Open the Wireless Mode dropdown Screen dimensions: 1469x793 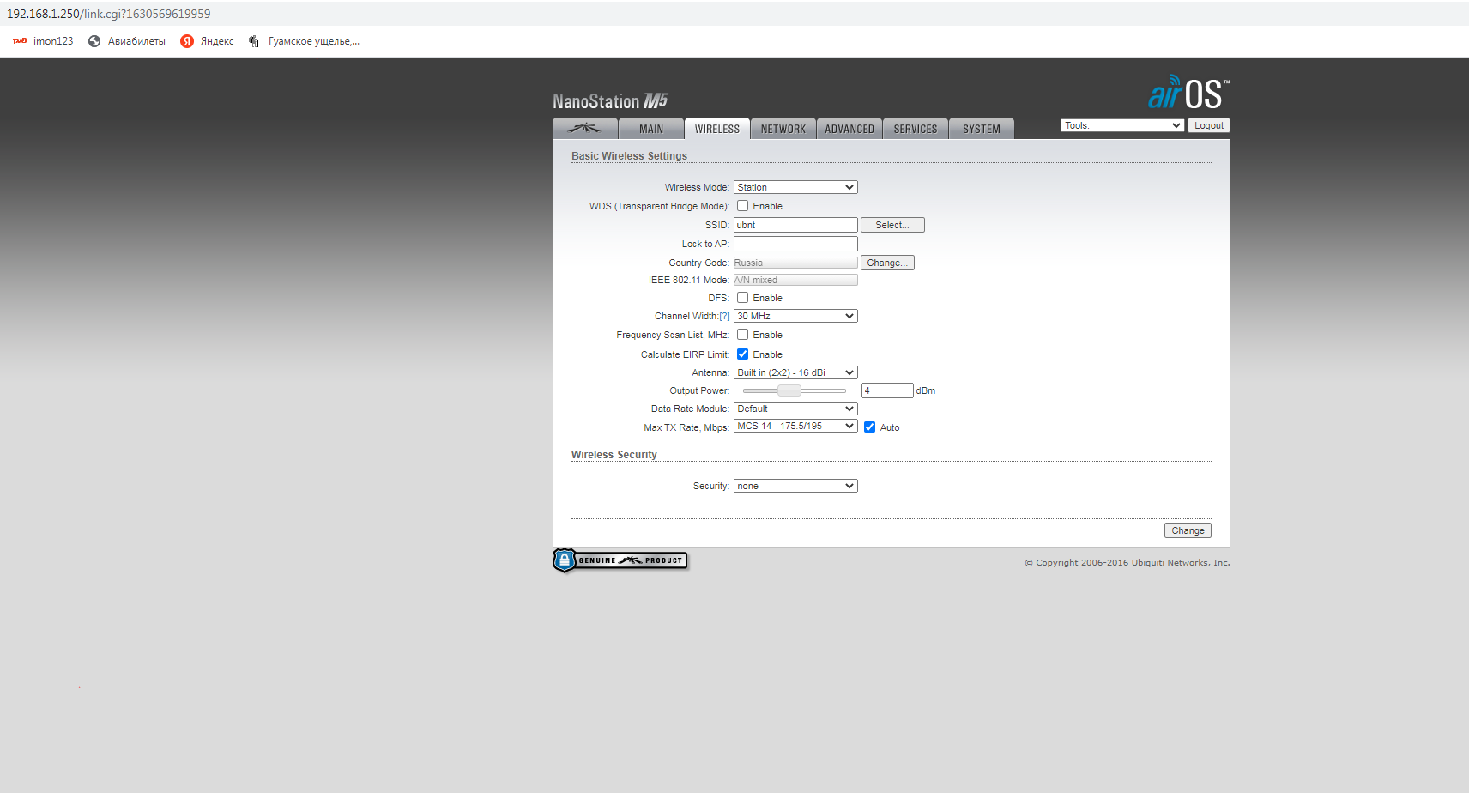795,187
